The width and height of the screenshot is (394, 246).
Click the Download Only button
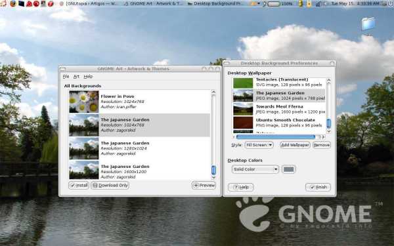pyautogui.click(x=110, y=185)
